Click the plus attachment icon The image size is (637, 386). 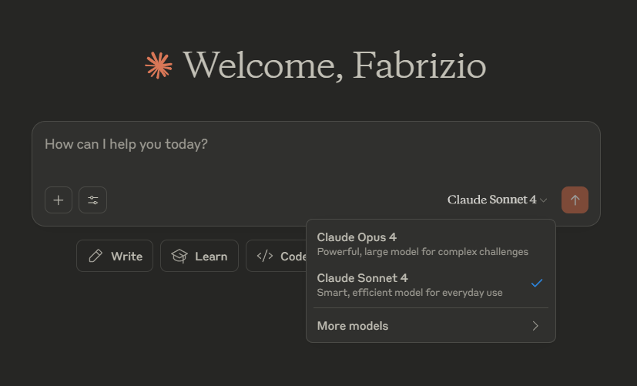coord(59,200)
